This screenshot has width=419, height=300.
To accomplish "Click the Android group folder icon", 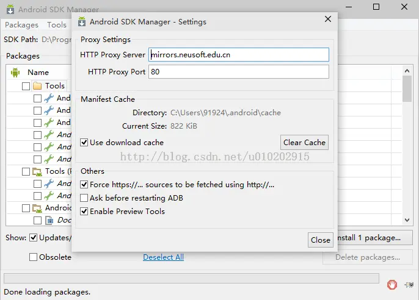I will pos(37,208).
